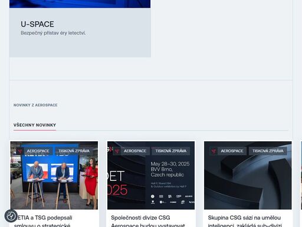The image size is (302, 227).
Task: Click Tisková zpráva tag on the third card
Action: pyautogui.click(x=268, y=151)
